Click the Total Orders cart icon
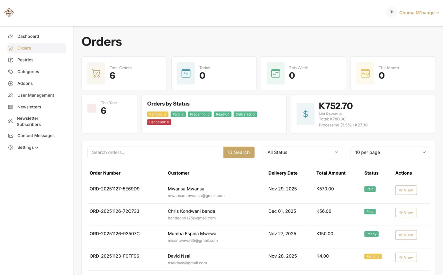This screenshot has width=443, height=275. point(96,73)
